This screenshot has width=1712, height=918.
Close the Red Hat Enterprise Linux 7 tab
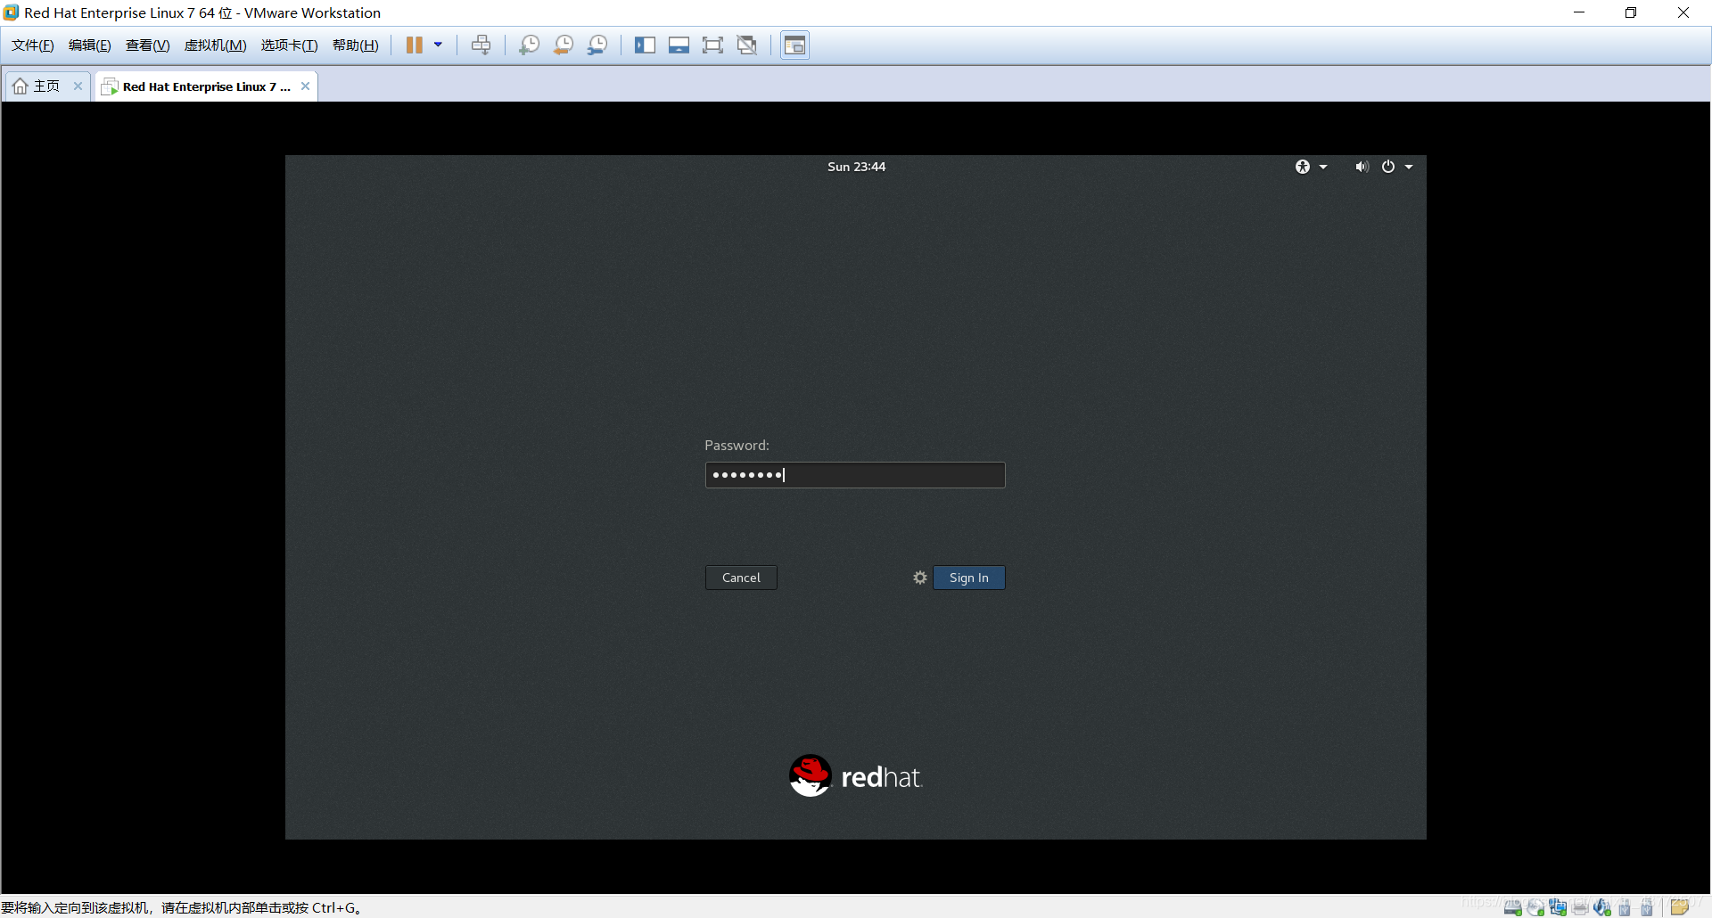305,86
